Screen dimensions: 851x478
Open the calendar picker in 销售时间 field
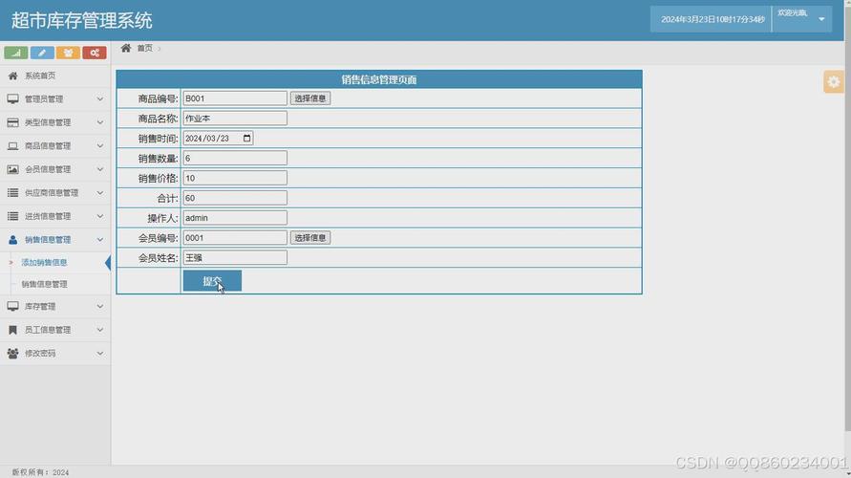[247, 139]
